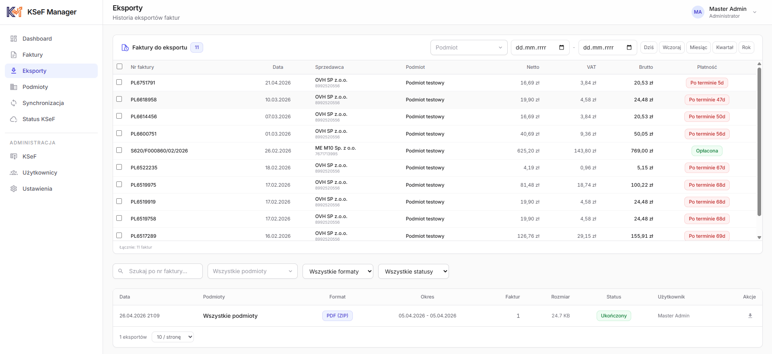
Task: Click the KSeF Manager logo icon
Action: tap(14, 12)
